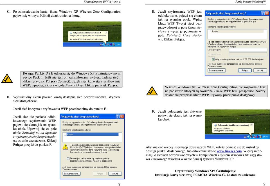Tick 'Zezwalaj mi na łączenie się z wybraną siecią' checkbox
This screenshot has width=270, height=186.
pos(68,158)
